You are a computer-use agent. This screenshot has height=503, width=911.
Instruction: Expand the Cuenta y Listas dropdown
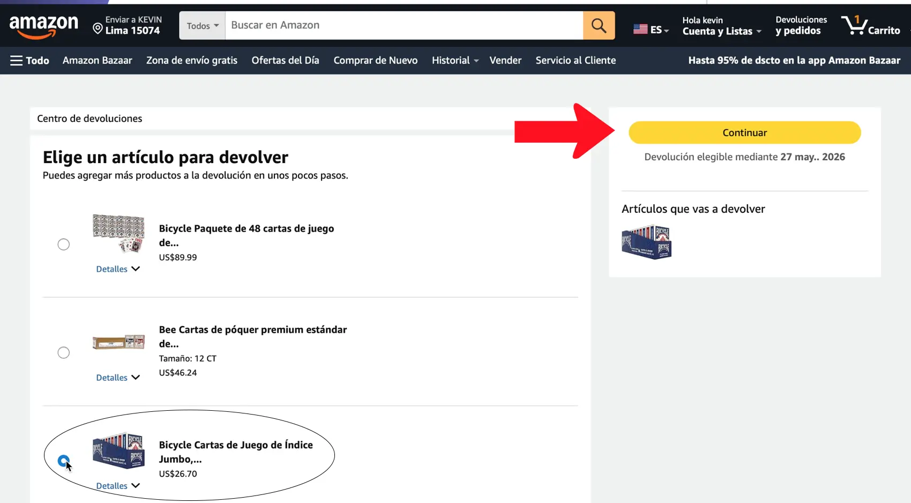coord(722,26)
